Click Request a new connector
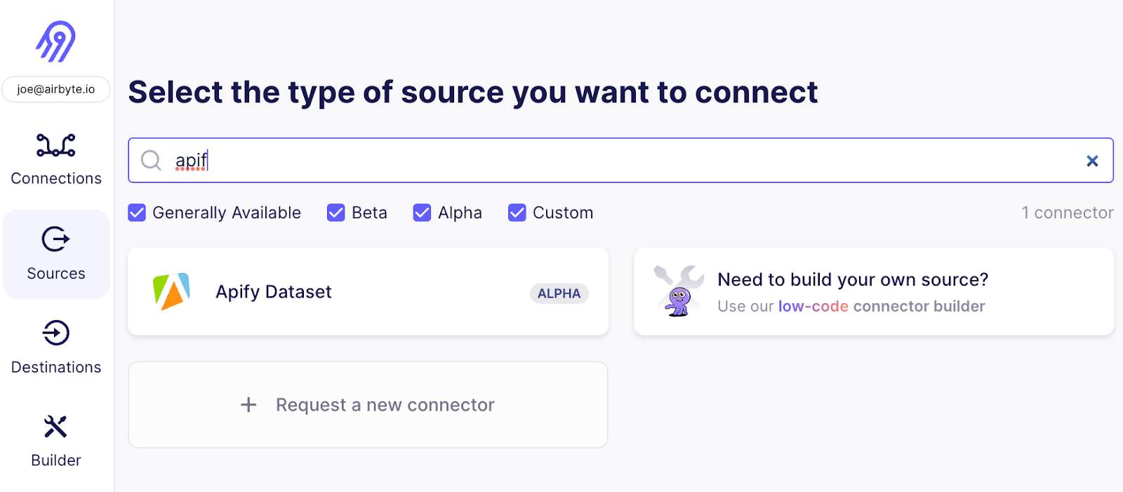Screen dimensions: 1123x492 pos(385,405)
